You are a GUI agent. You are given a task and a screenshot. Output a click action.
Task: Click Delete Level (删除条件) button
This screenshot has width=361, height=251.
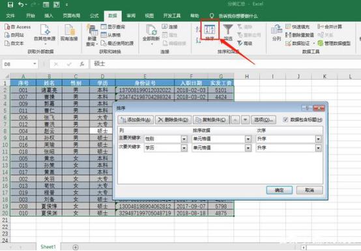(173, 120)
